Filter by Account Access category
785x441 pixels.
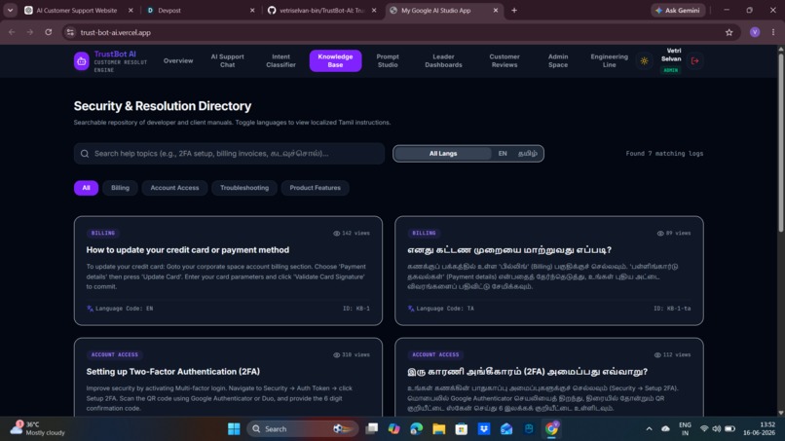click(174, 188)
